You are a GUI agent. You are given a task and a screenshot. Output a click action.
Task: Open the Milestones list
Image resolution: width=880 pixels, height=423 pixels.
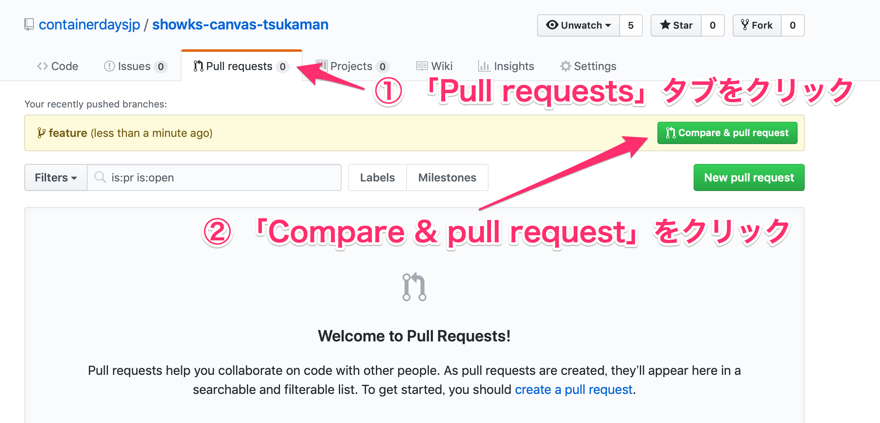click(447, 177)
